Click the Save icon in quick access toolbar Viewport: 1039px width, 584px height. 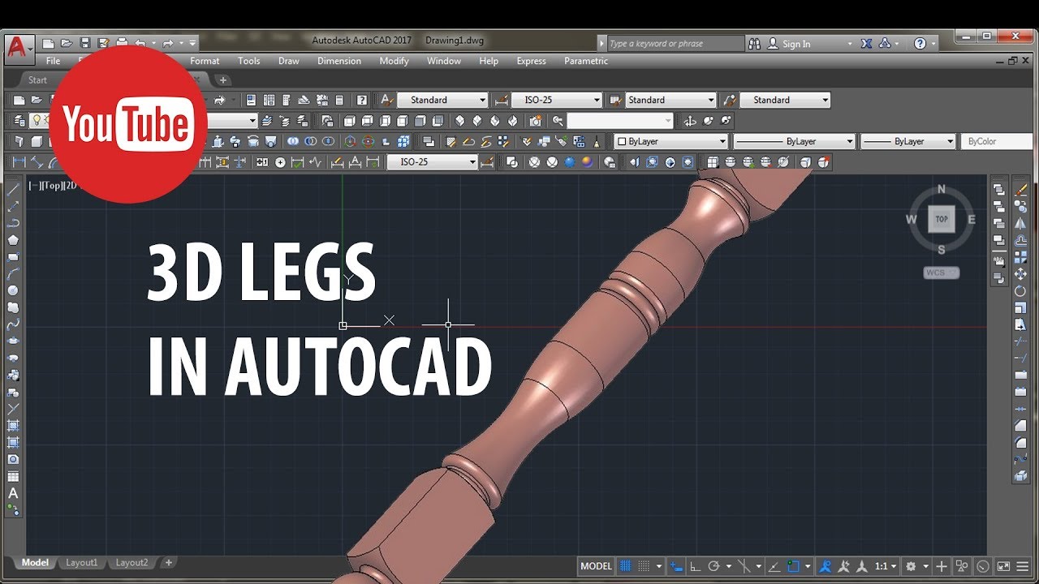click(85, 43)
